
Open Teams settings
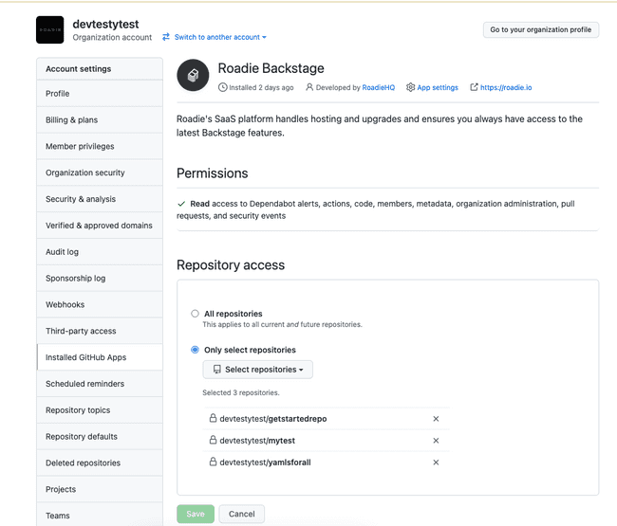[100, 515]
